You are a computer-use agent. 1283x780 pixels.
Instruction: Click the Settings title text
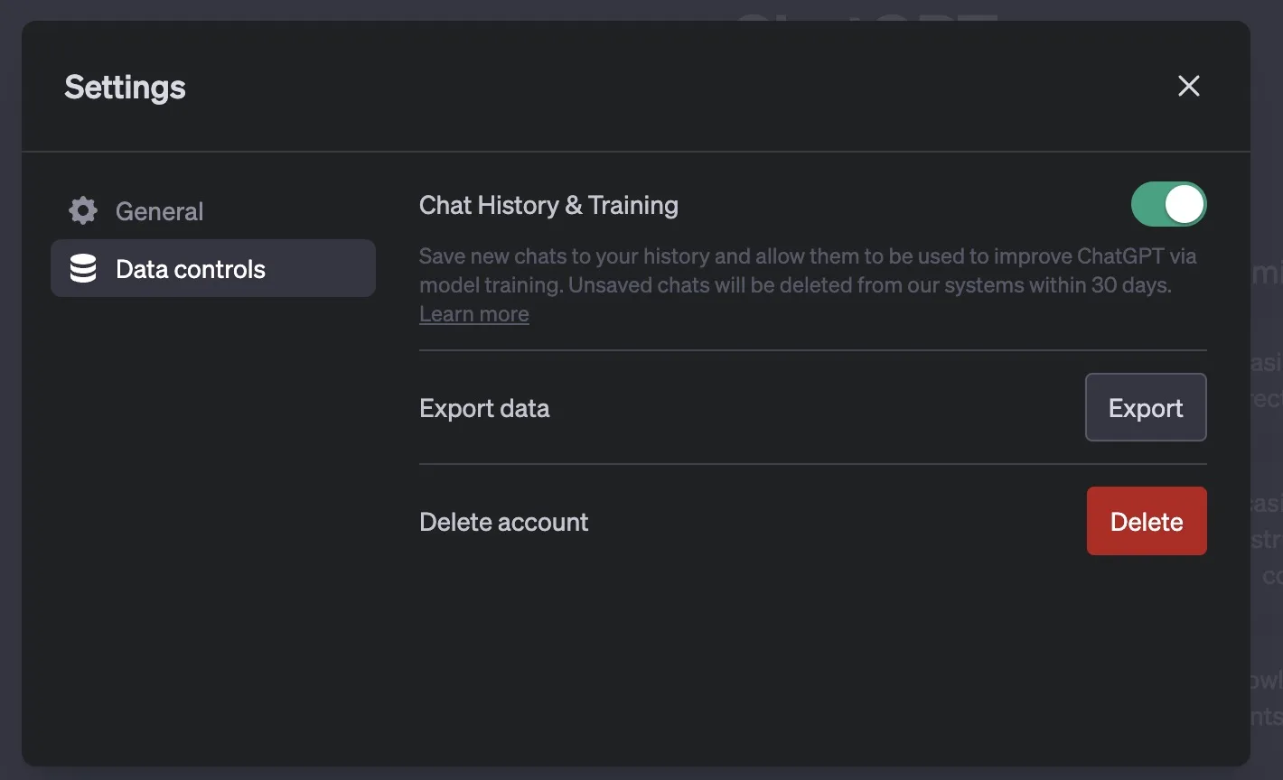125,88
